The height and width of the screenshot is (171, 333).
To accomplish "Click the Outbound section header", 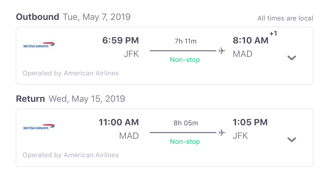I will (38, 17).
